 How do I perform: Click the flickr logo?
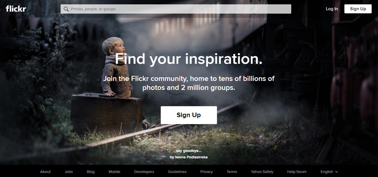[16, 9]
